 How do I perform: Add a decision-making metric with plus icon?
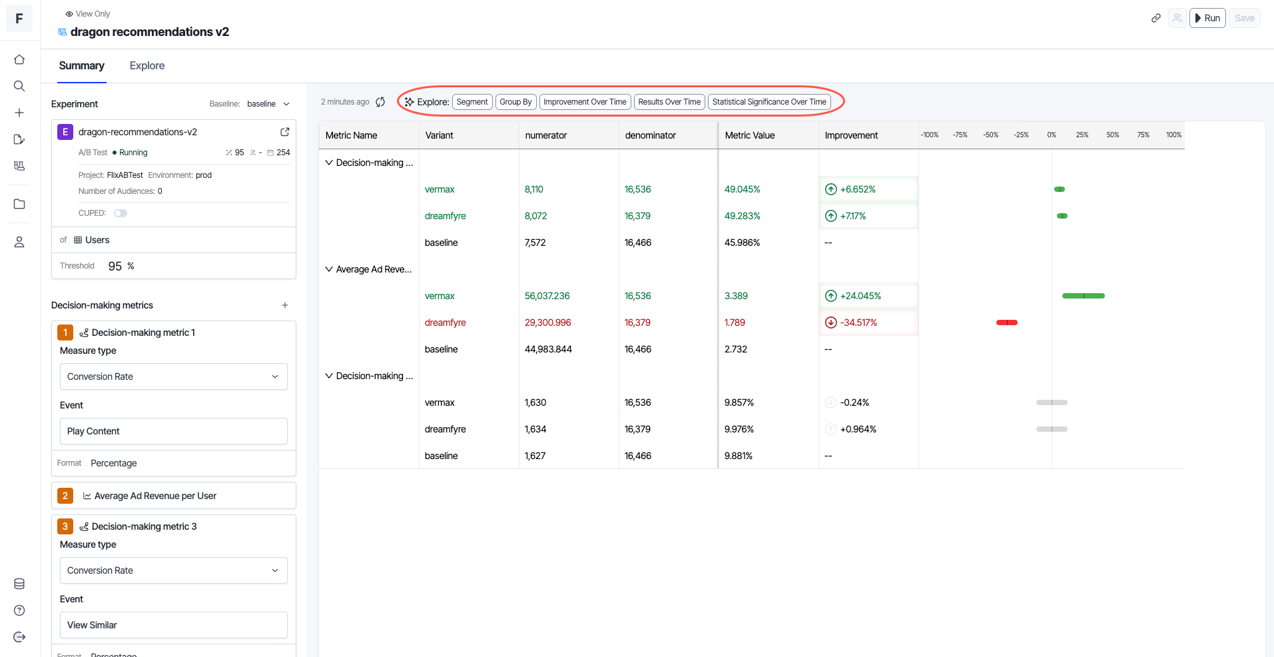point(285,305)
